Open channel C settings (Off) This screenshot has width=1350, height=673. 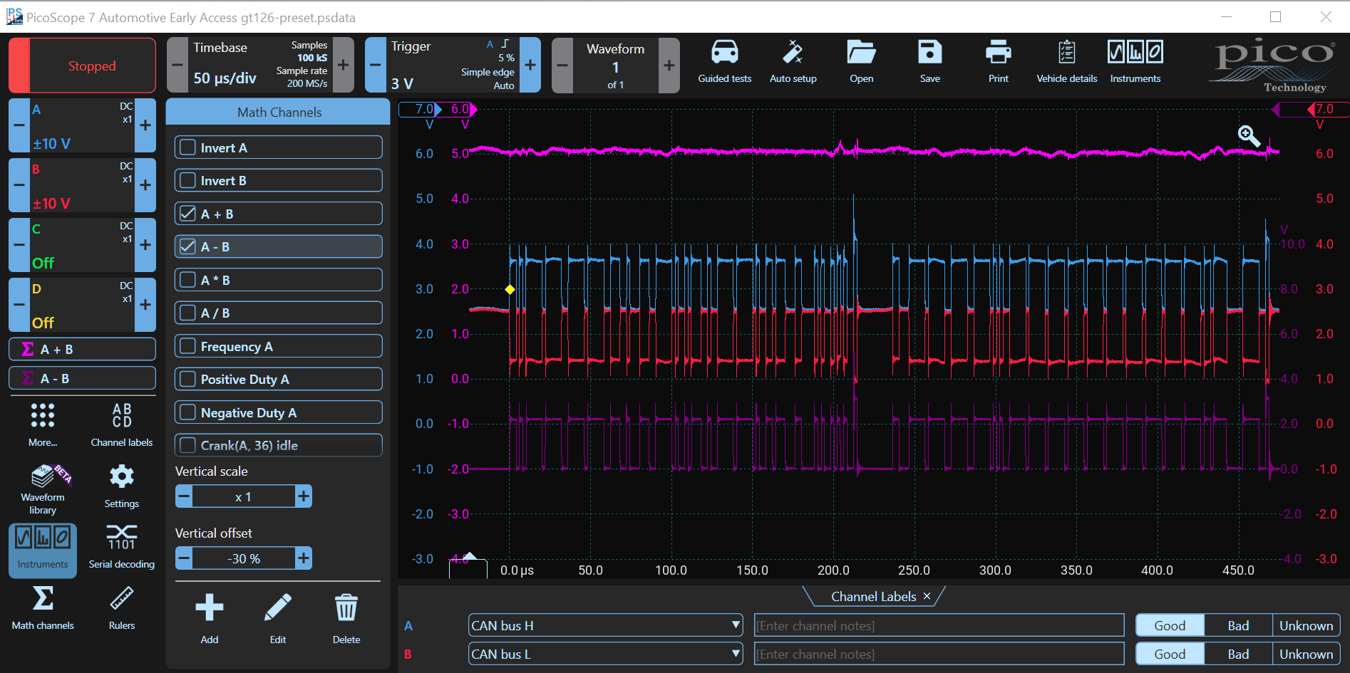[82, 245]
